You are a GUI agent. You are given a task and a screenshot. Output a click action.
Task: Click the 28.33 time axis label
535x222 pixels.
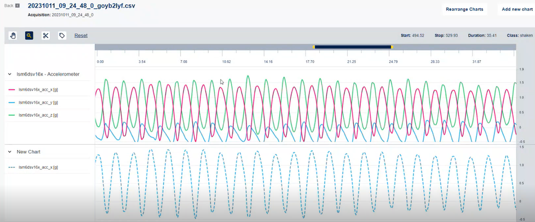pyautogui.click(x=435, y=62)
